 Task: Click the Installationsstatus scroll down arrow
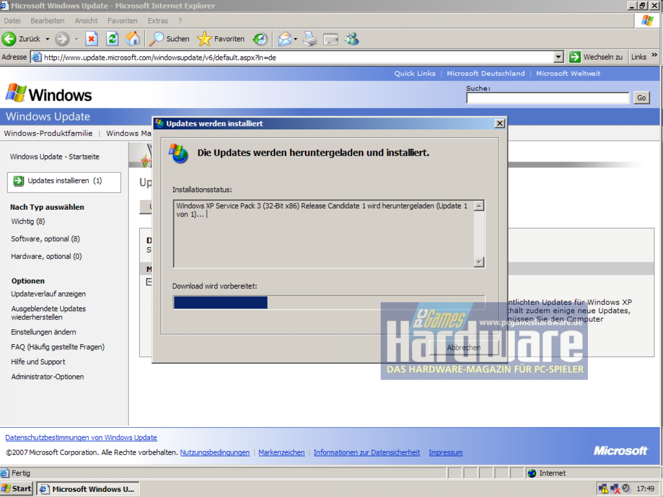pyautogui.click(x=479, y=262)
